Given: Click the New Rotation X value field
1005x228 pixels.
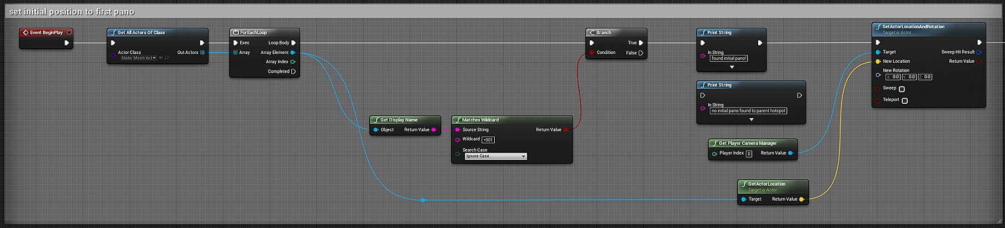Looking at the screenshot, I should tap(893, 77).
